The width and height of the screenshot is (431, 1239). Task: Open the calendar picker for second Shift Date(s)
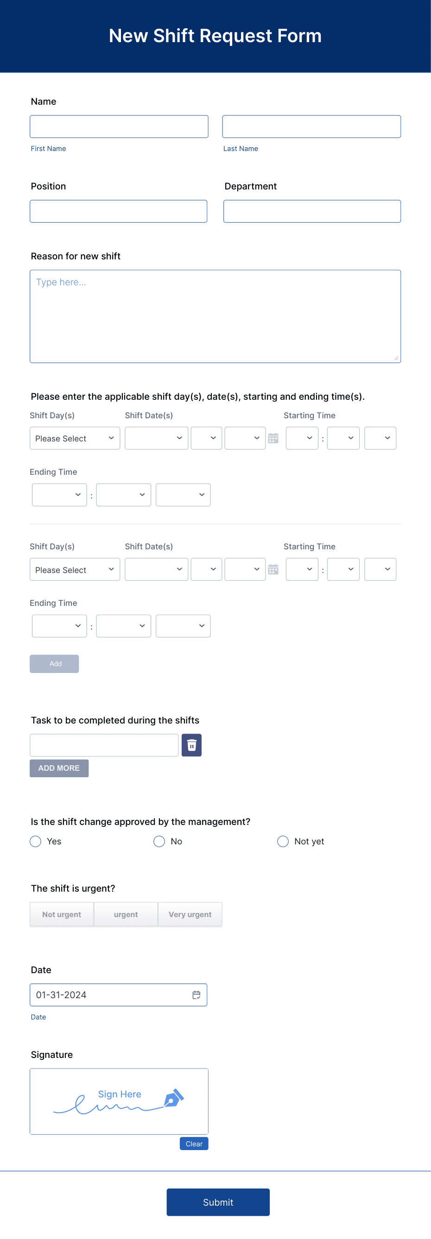click(x=273, y=569)
